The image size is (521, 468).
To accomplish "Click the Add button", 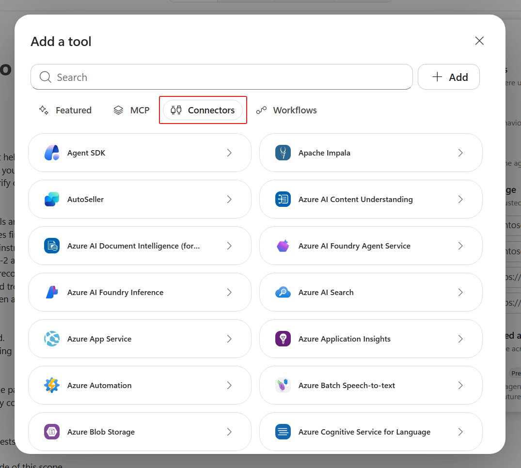I will point(449,77).
